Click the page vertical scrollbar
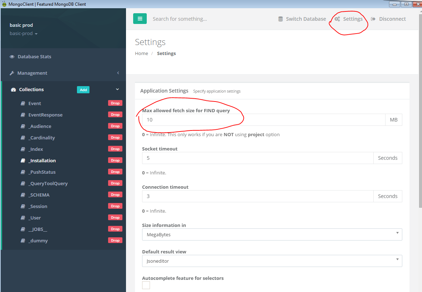422x292 pixels. pos(420,110)
